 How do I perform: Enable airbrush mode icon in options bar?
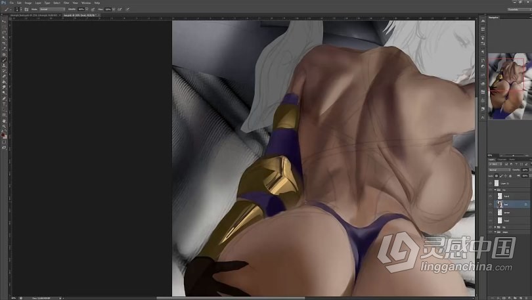point(120,9)
